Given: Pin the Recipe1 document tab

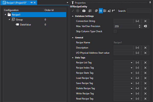Looking at the screenshot, I should coord(31,3).
